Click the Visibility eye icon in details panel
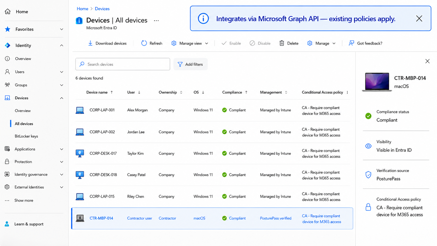Image resolution: width=437 pixels, height=246 pixels. [368, 146]
